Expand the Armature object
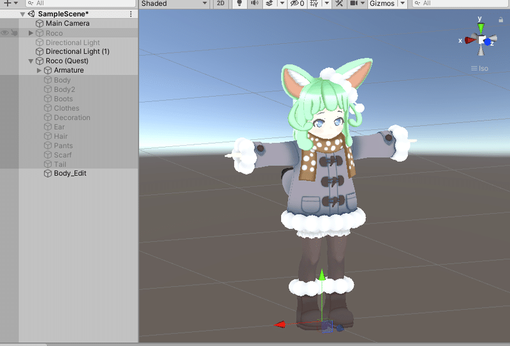Image resolution: width=510 pixels, height=346 pixels. (x=39, y=71)
